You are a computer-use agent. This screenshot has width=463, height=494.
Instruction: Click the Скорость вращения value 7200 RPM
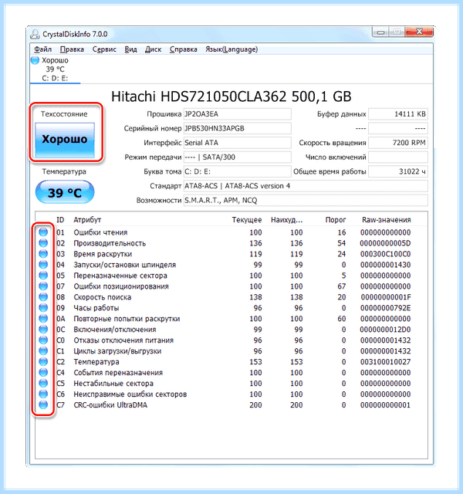click(x=398, y=143)
